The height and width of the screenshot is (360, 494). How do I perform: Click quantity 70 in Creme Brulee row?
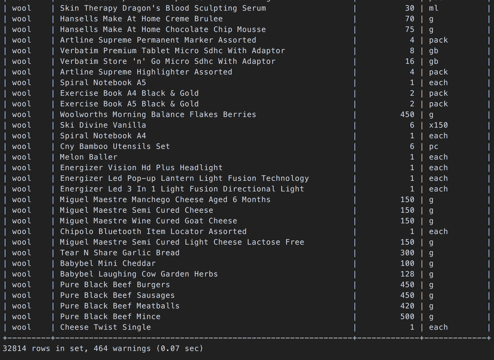coord(410,19)
